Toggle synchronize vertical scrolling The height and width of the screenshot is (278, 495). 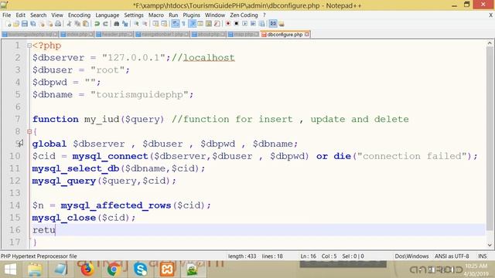(x=155, y=24)
